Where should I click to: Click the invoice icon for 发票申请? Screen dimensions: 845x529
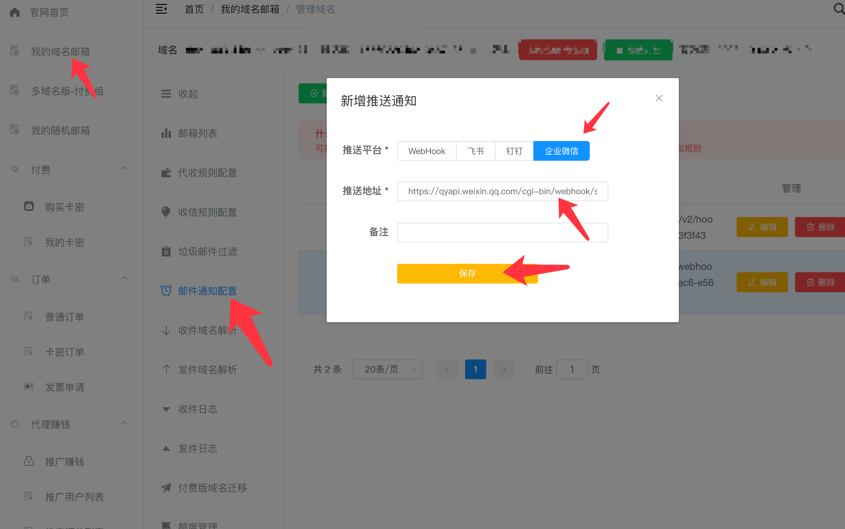point(29,387)
